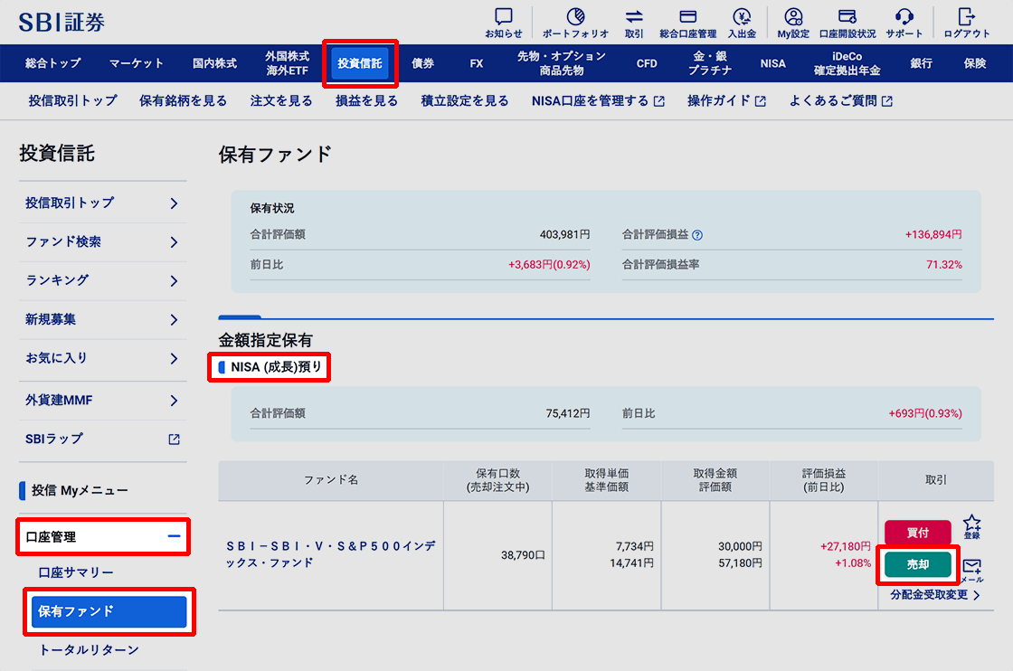Open 国内株式 in main navigation
1013x671 pixels.
click(x=214, y=63)
